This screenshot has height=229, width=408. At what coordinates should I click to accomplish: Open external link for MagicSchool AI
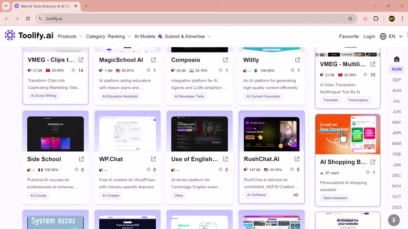(153, 60)
